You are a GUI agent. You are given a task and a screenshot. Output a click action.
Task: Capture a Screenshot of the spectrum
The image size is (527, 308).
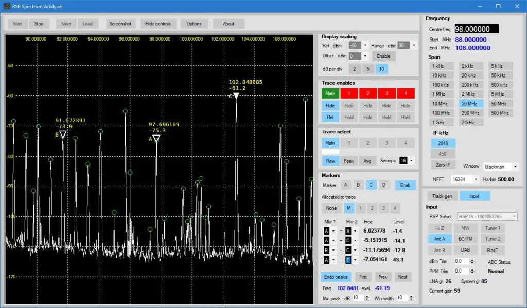tap(120, 23)
